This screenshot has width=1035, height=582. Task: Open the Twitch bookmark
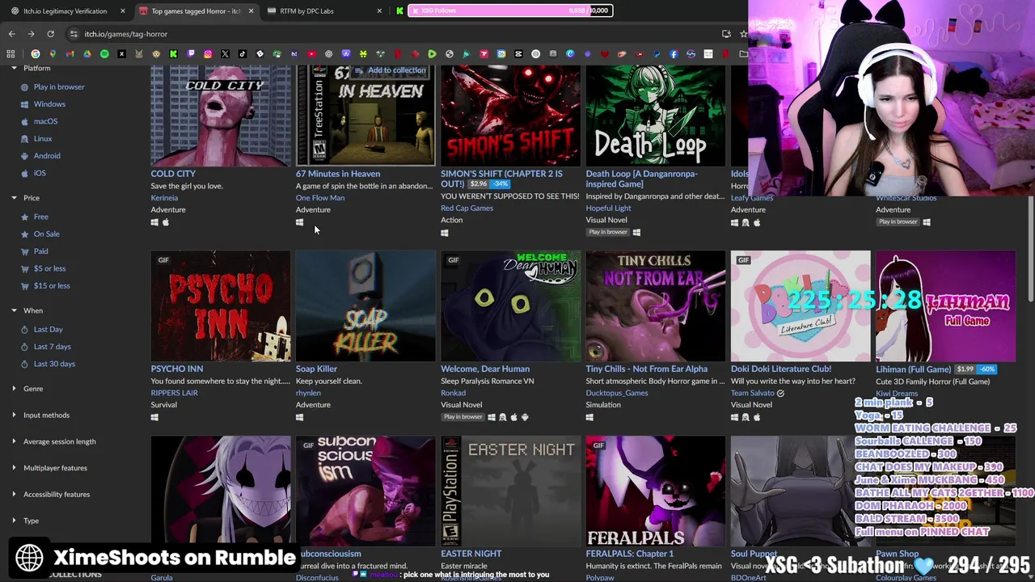tap(191, 54)
